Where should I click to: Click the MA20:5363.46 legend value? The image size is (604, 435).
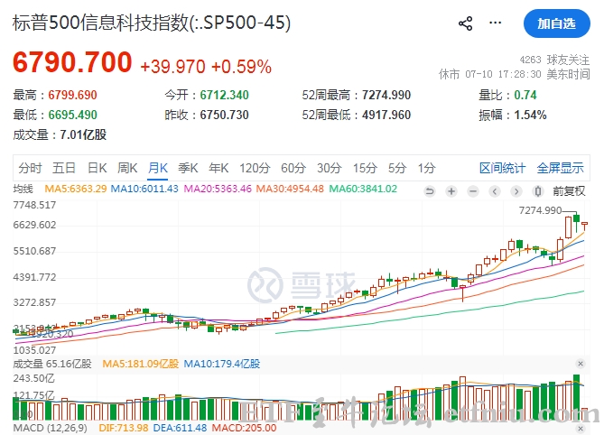pos(218,189)
